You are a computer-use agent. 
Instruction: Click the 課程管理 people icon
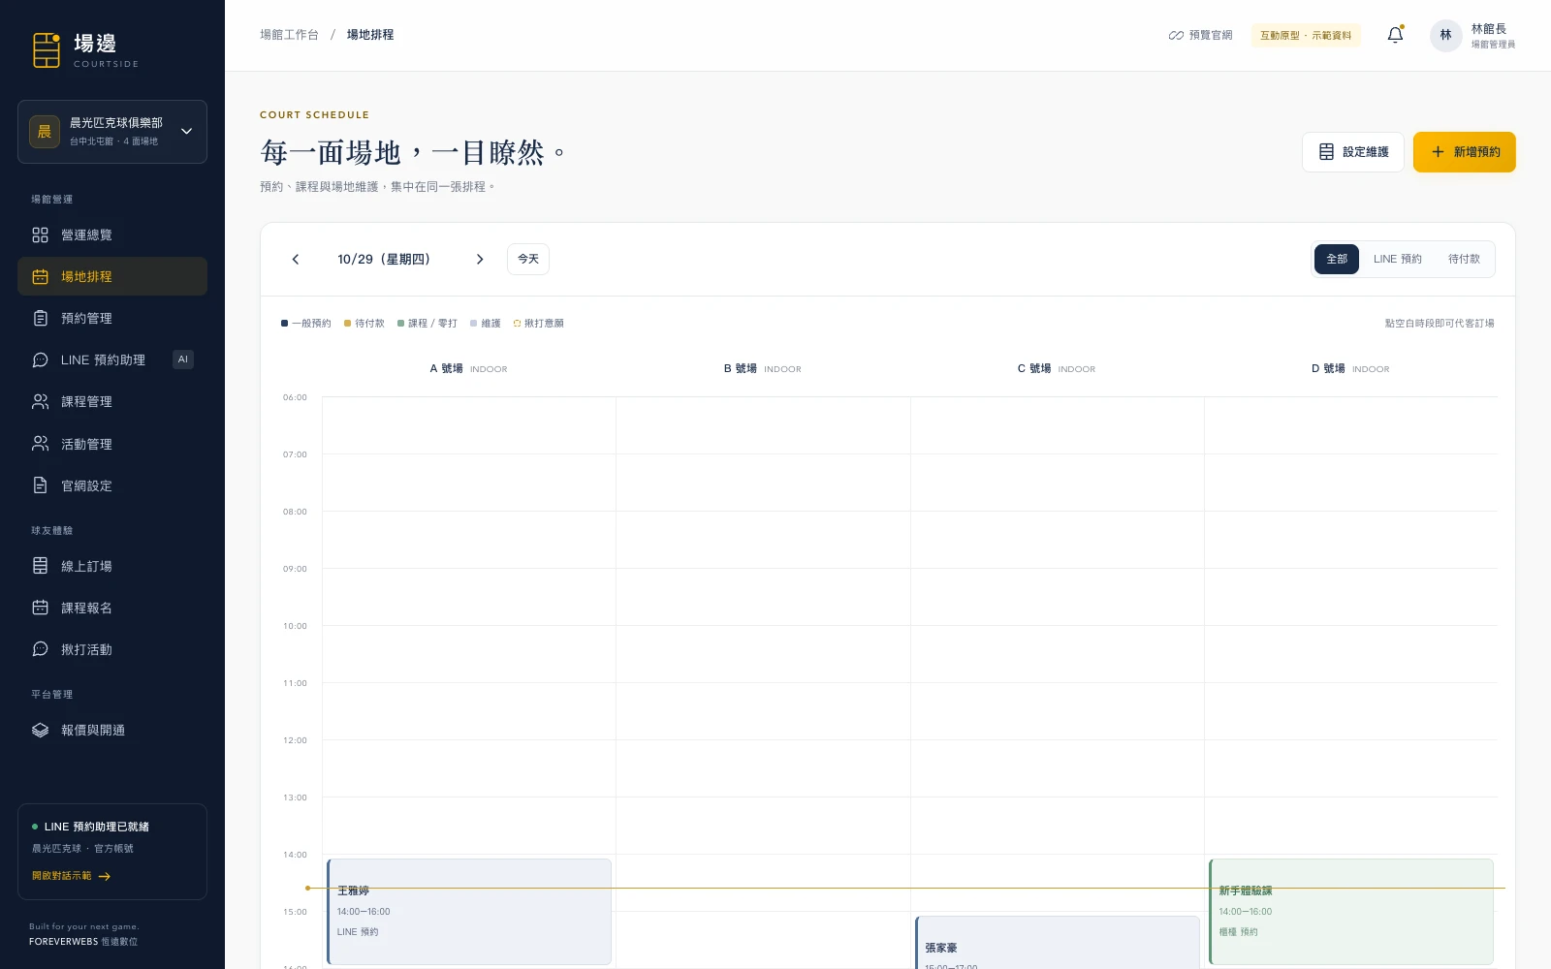(x=40, y=401)
